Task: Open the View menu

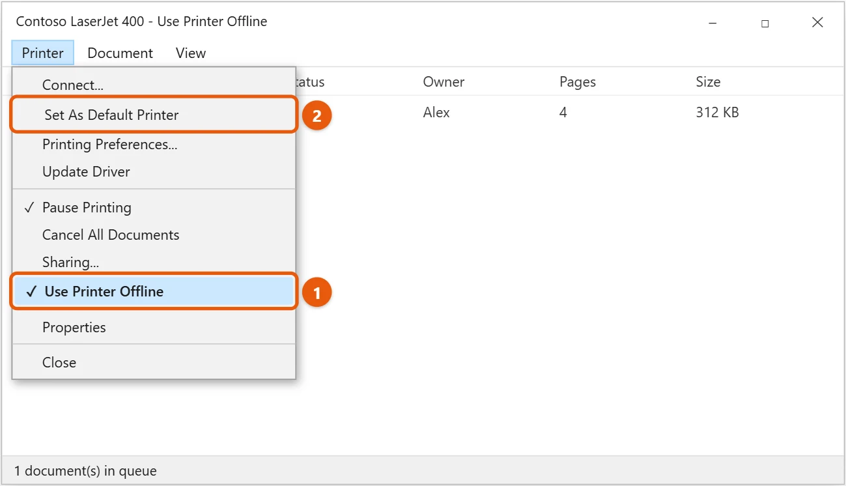Action: click(x=191, y=53)
